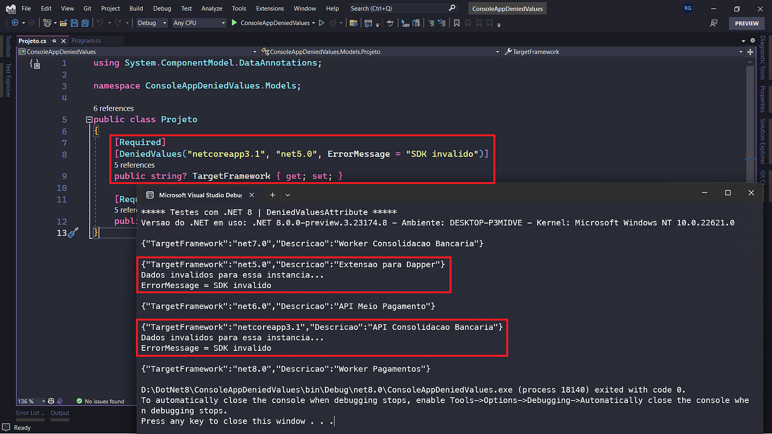Switch to the Program.cs tab
Viewport: 772px width, 434px height.
pyautogui.click(x=86, y=41)
